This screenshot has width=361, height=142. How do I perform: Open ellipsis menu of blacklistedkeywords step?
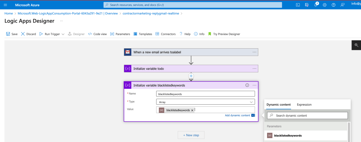(x=254, y=85)
